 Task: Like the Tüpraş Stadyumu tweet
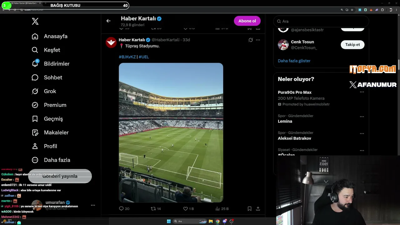point(188,209)
